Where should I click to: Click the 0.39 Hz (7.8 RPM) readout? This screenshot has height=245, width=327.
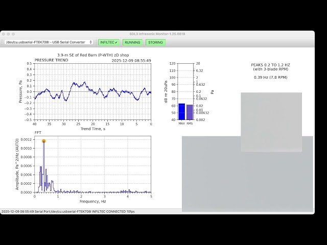pos(270,78)
